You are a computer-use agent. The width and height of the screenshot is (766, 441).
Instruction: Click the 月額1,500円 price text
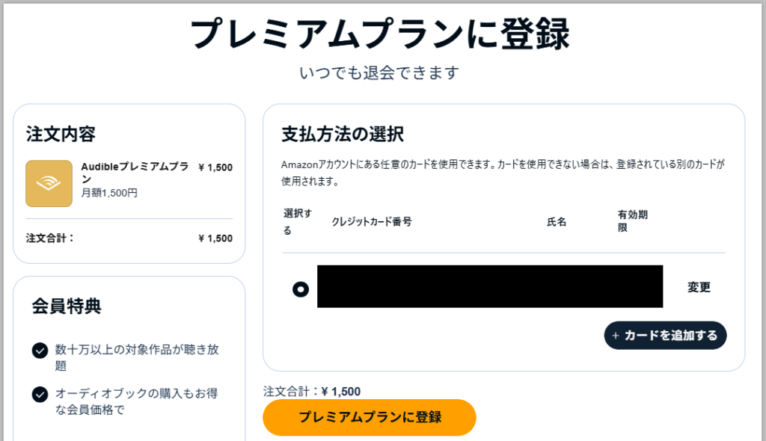click(x=109, y=193)
